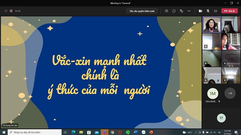Viewport: 241px width, 135px height.
Task: Click the VIE input language indicator
Action: click(219, 132)
